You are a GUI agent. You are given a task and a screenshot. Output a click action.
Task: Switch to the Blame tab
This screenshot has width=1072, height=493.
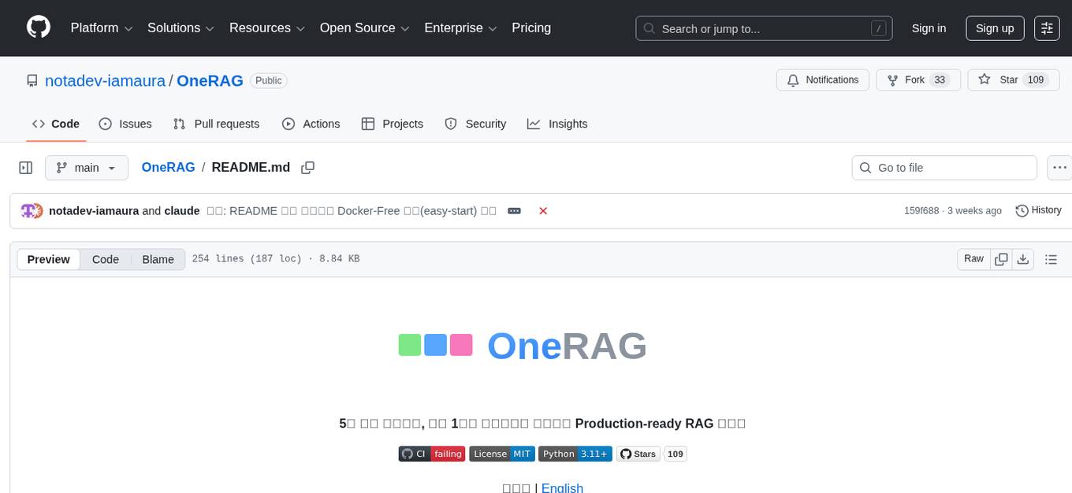(158, 258)
